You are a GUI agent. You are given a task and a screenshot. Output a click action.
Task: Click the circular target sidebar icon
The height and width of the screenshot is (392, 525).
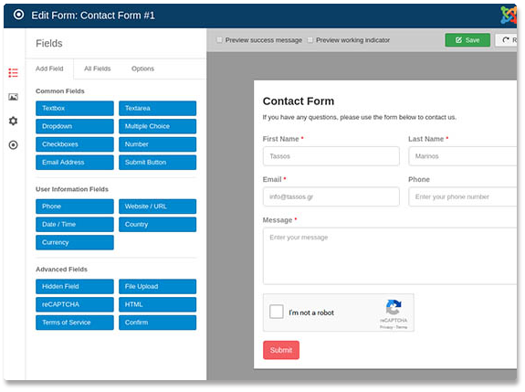[13, 145]
